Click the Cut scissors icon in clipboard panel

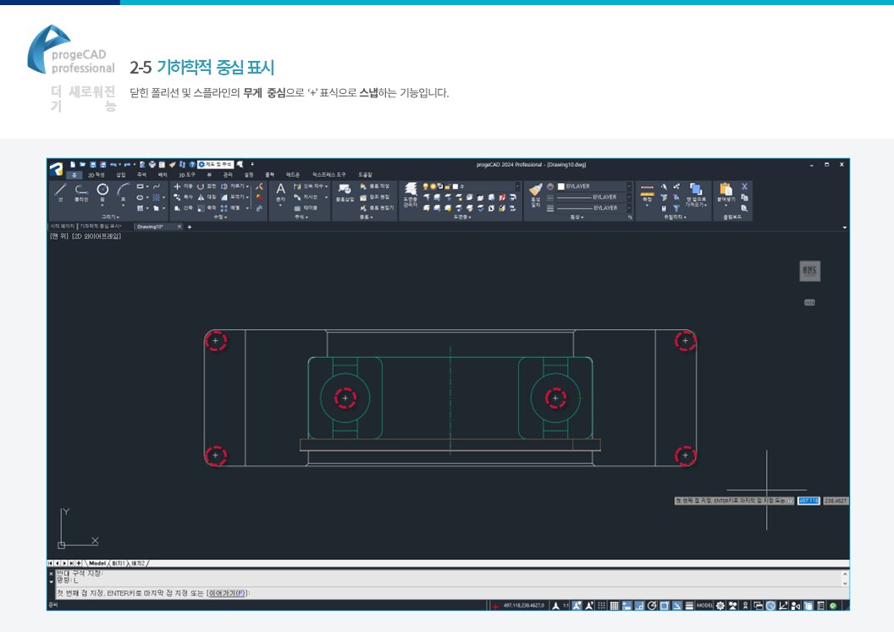click(745, 186)
